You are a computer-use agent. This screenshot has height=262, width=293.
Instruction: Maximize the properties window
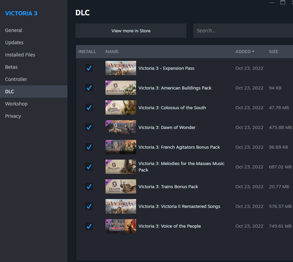[282, 3]
